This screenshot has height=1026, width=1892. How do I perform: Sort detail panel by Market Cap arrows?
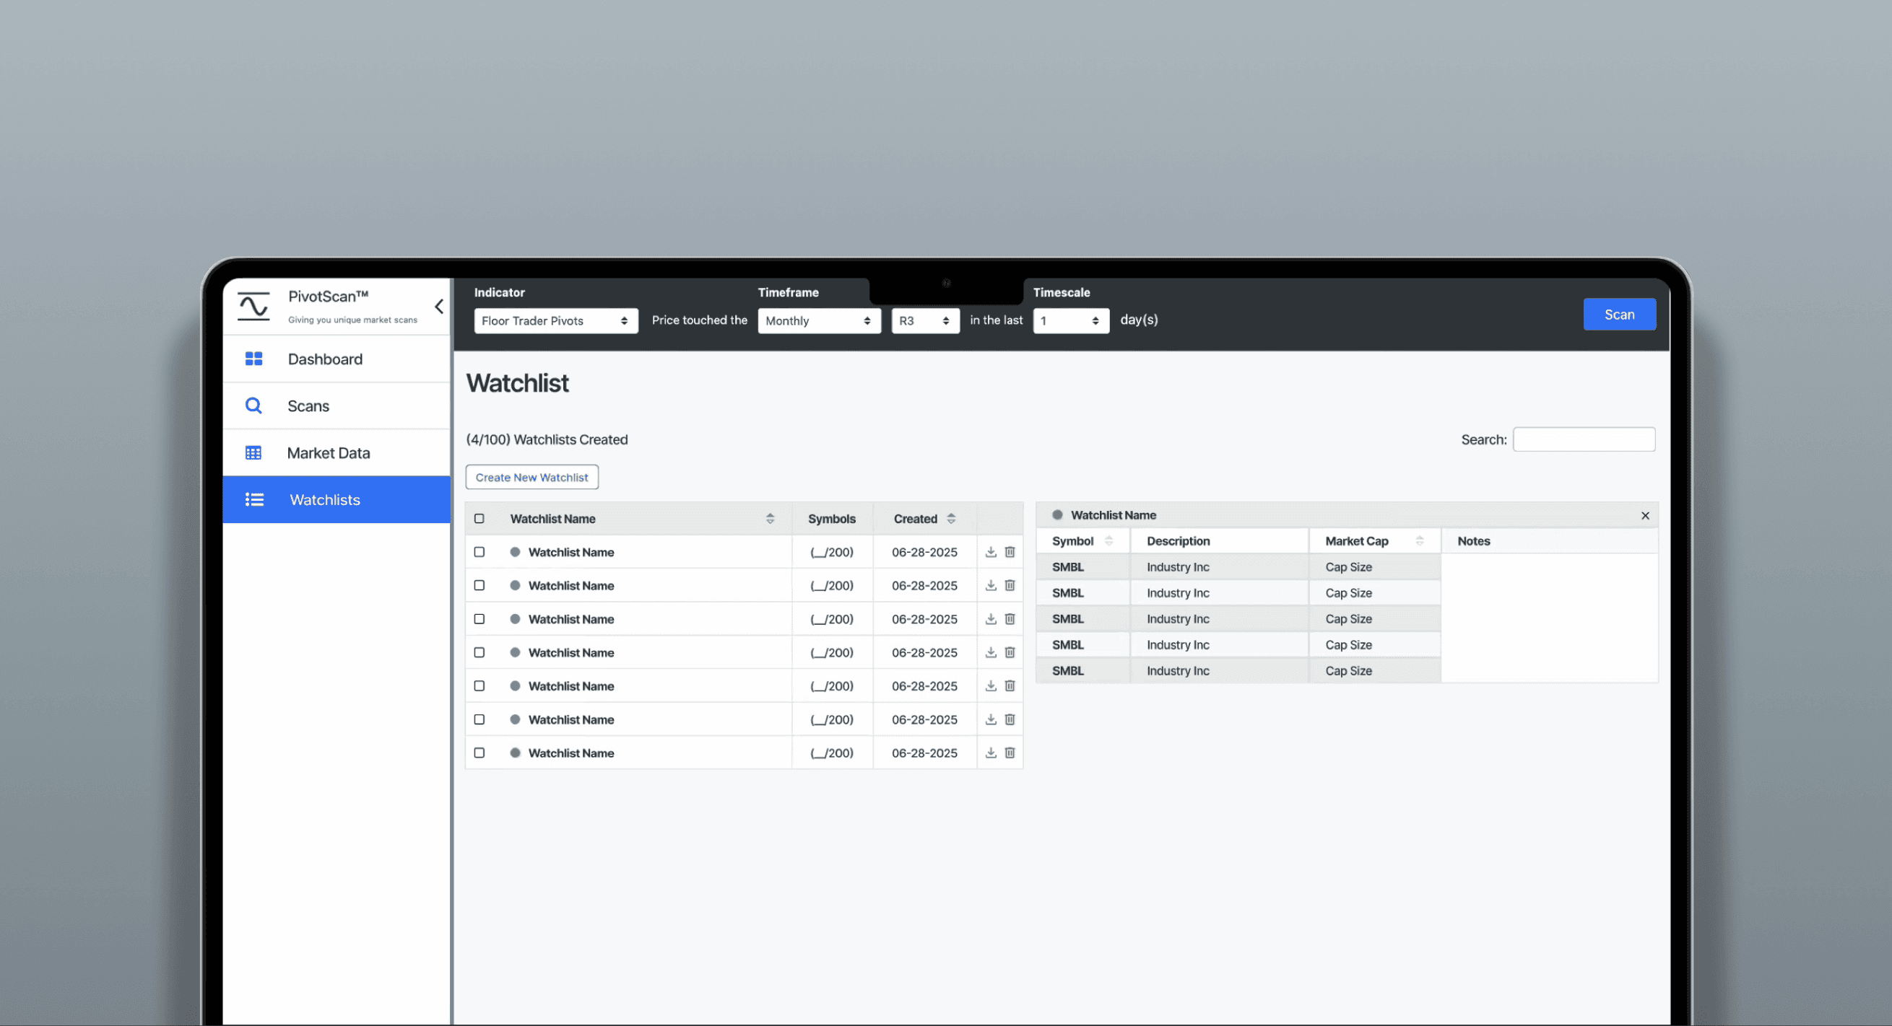coord(1420,542)
